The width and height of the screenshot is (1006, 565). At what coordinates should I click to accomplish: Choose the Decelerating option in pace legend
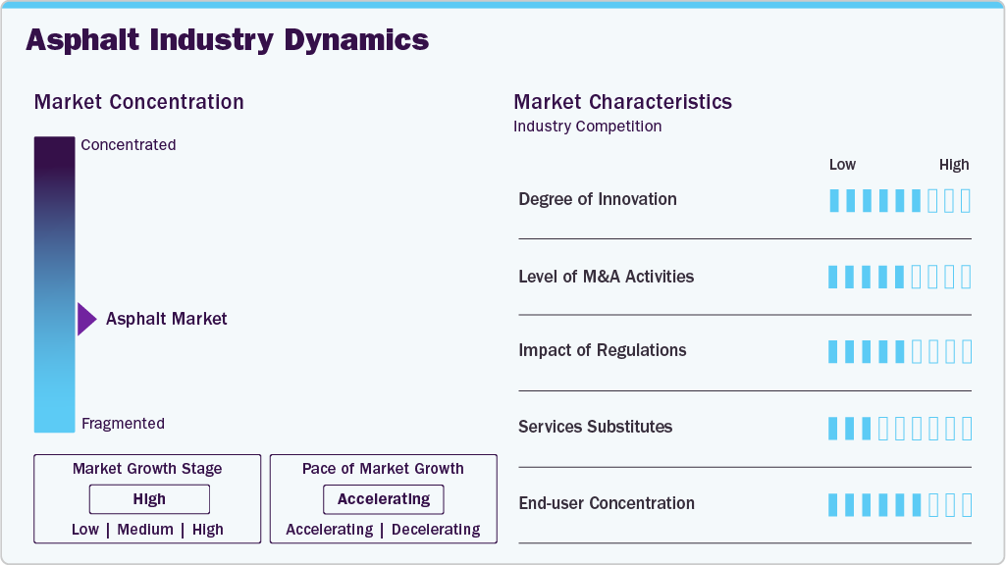pyautogui.click(x=436, y=530)
